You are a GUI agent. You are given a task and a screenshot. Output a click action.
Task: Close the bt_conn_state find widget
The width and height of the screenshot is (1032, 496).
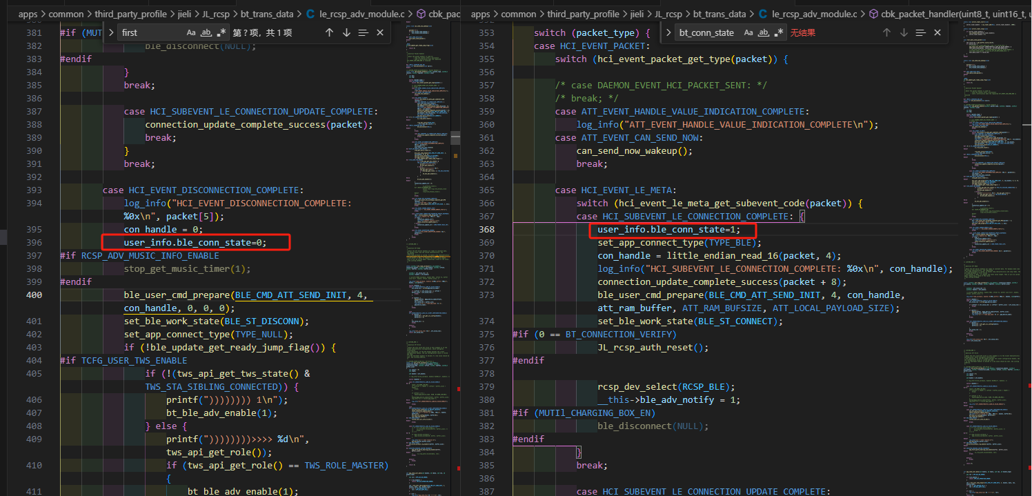937,32
